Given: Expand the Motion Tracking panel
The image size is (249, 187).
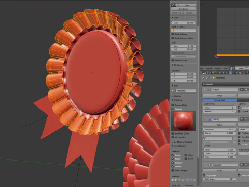Looking at the screenshot, I should [172, 142].
